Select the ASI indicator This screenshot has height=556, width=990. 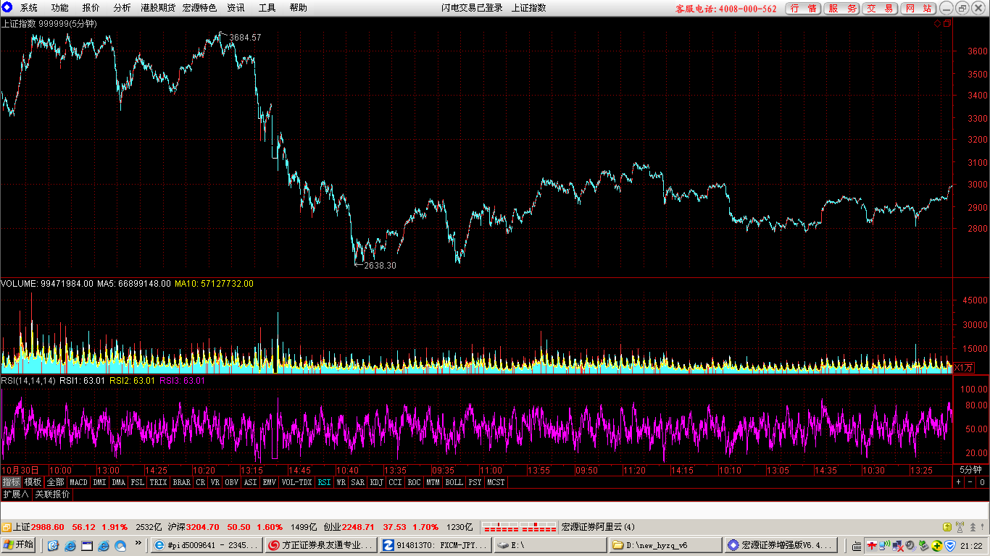click(250, 482)
